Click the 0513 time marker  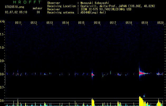click(x=50, y=23)
